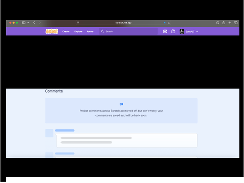Image resolution: width=244 pixels, height=183 pixels.
Task: Reload the page with the refresh icon
Action: click(x=169, y=23)
